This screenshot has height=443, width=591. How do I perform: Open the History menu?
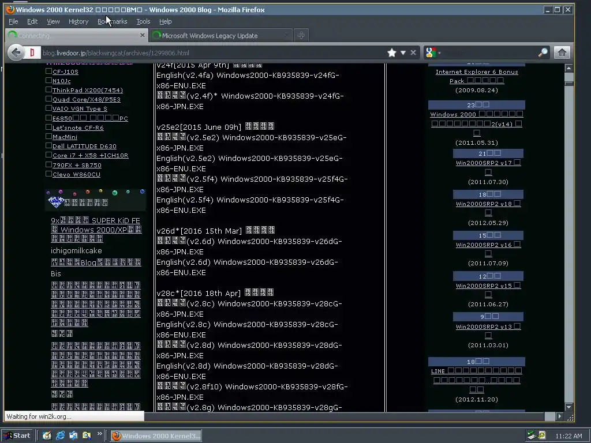pyautogui.click(x=78, y=21)
